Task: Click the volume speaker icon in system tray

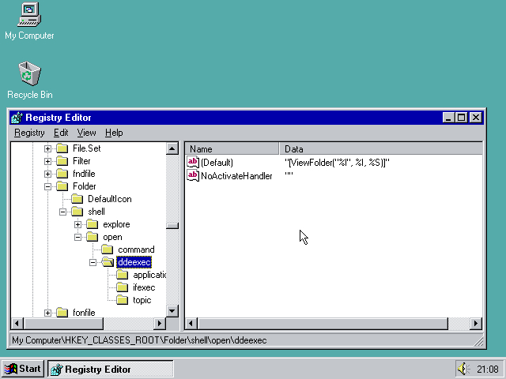Action: (463, 369)
